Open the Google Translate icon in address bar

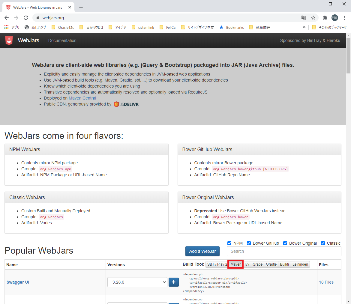(304, 18)
